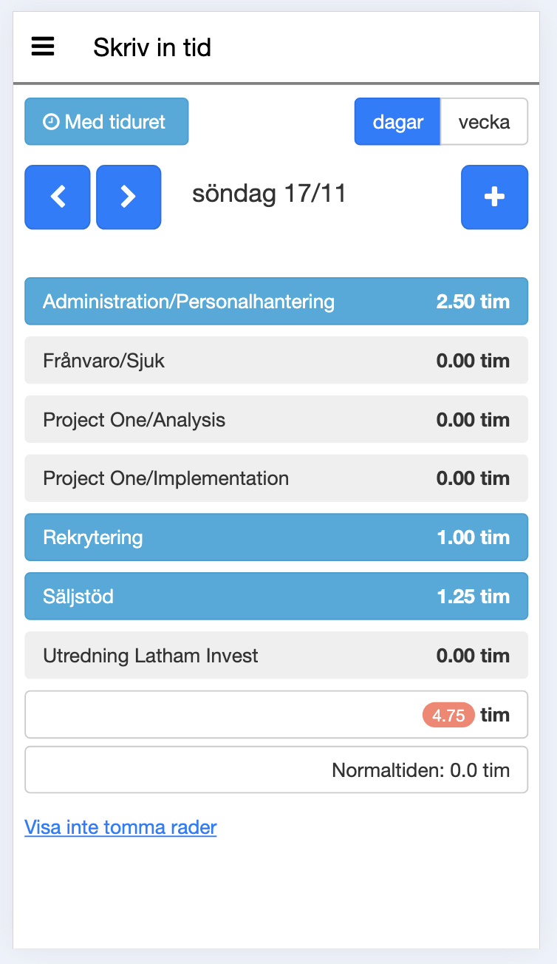This screenshot has height=964, width=557.
Task: Click the söndag 17/11 date label
Action: point(269,194)
